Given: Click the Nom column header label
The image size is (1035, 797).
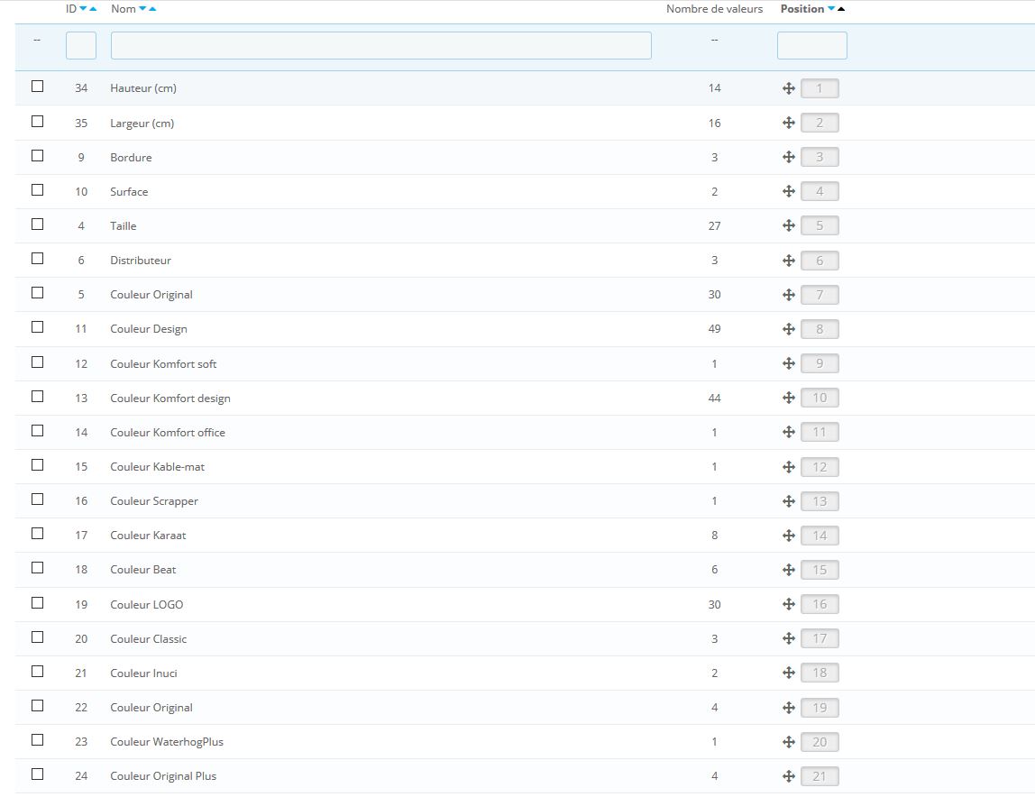Looking at the screenshot, I should pyautogui.click(x=124, y=9).
